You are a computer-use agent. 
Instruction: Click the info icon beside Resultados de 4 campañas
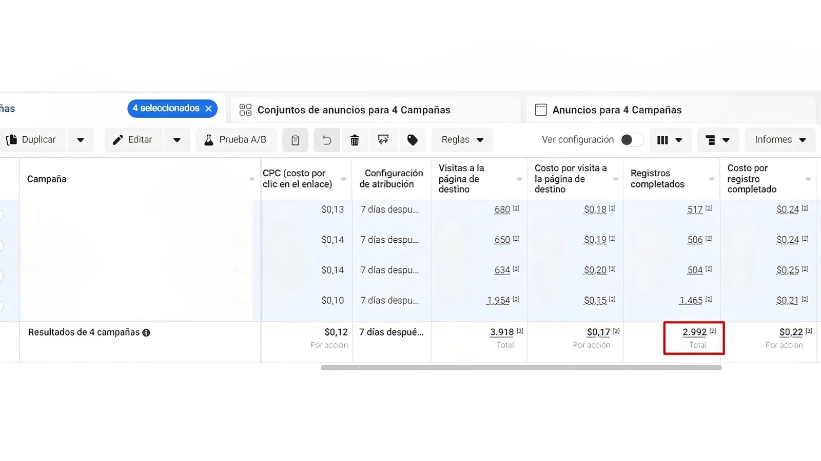pyautogui.click(x=146, y=333)
